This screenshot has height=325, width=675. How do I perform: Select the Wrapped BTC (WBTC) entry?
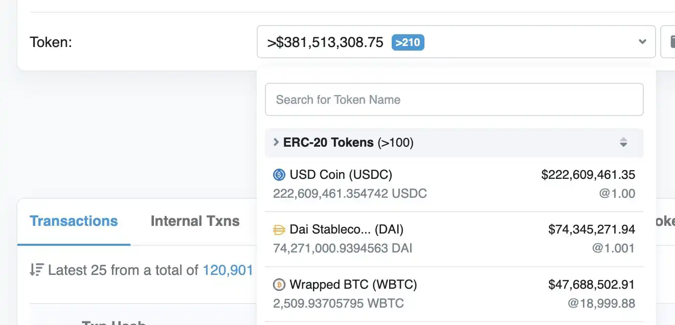(x=454, y=294)
